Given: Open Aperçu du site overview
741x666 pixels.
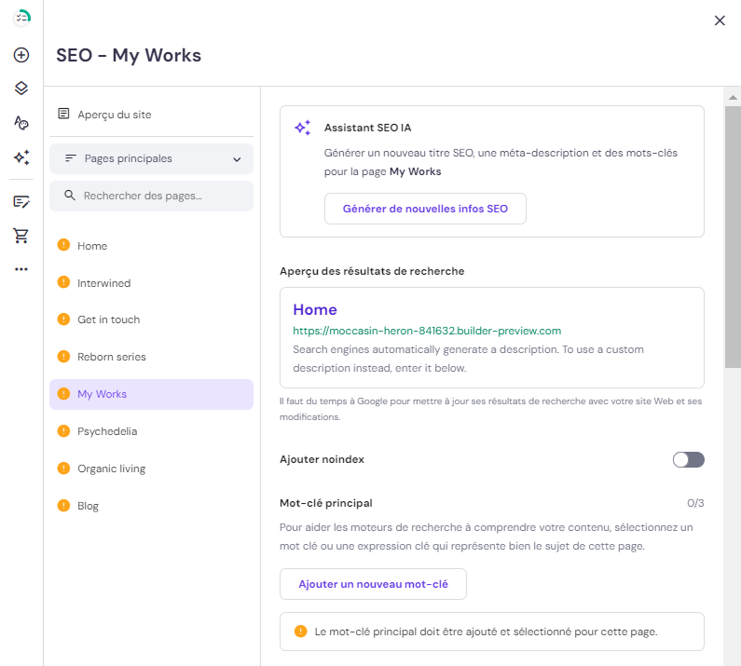Looking at the screenshot, I should point(114,115).
